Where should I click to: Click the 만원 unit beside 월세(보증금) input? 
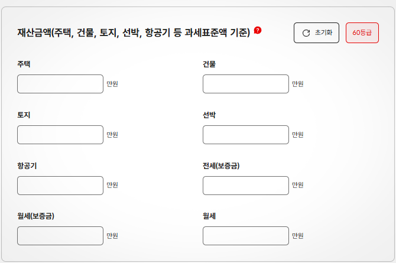point(112,236)
